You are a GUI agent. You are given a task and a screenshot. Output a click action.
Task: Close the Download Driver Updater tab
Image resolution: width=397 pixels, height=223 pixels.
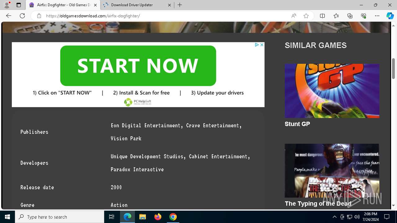point(169,5)
